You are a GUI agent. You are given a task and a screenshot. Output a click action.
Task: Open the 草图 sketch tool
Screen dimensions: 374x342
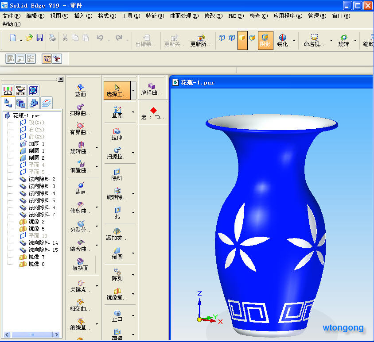coord(117,112)
